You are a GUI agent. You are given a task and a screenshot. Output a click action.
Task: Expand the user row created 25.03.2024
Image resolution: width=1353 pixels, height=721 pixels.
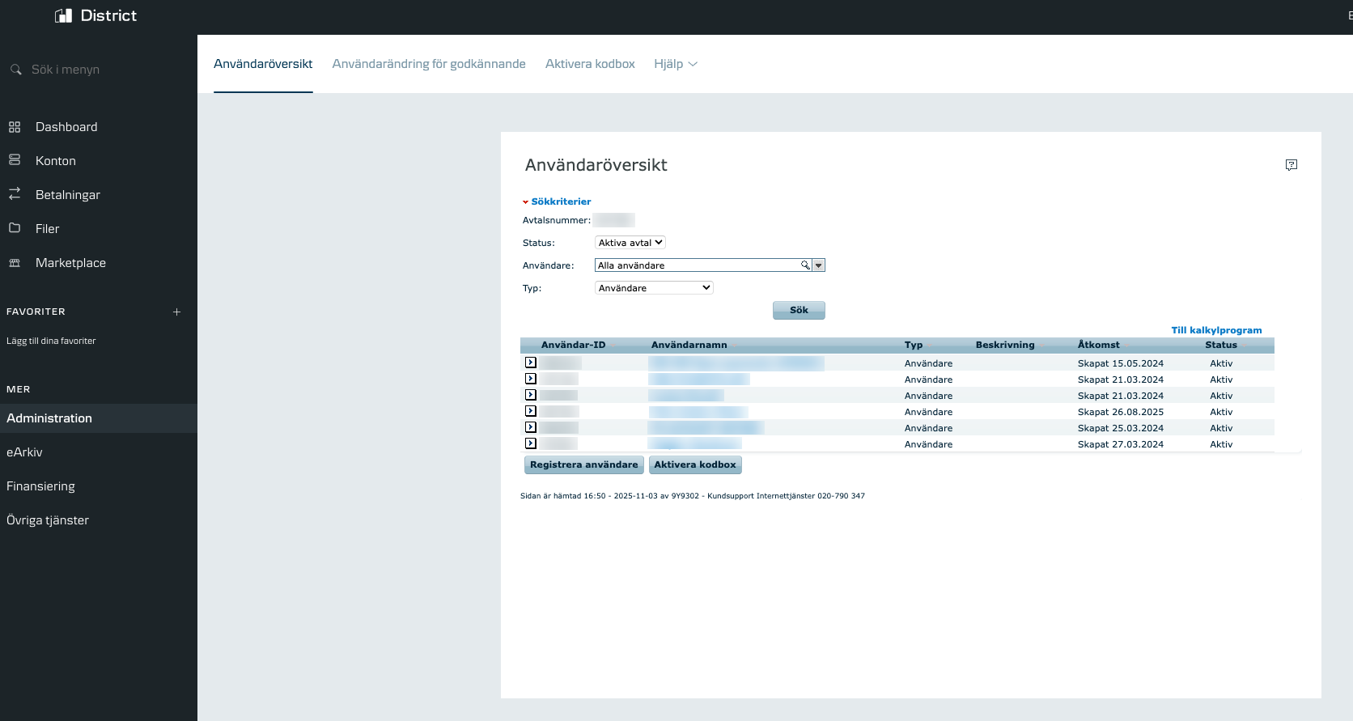click(531, 427)
